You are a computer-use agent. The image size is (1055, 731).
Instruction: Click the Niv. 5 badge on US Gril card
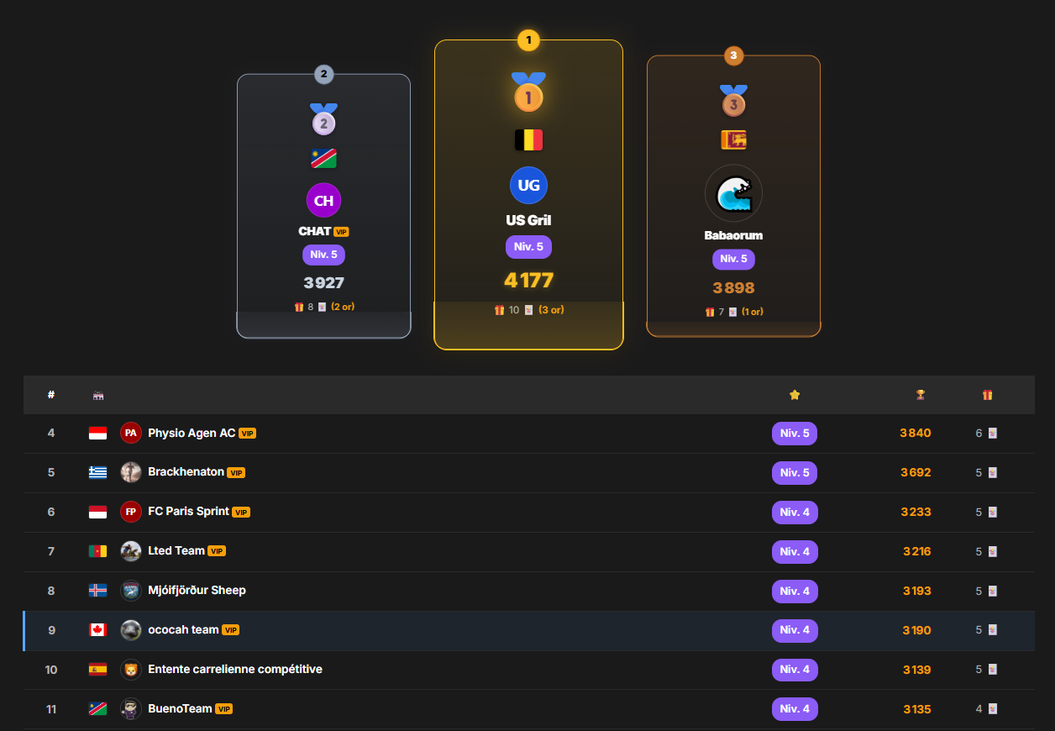pyautogui.click(x=528, y=246)
